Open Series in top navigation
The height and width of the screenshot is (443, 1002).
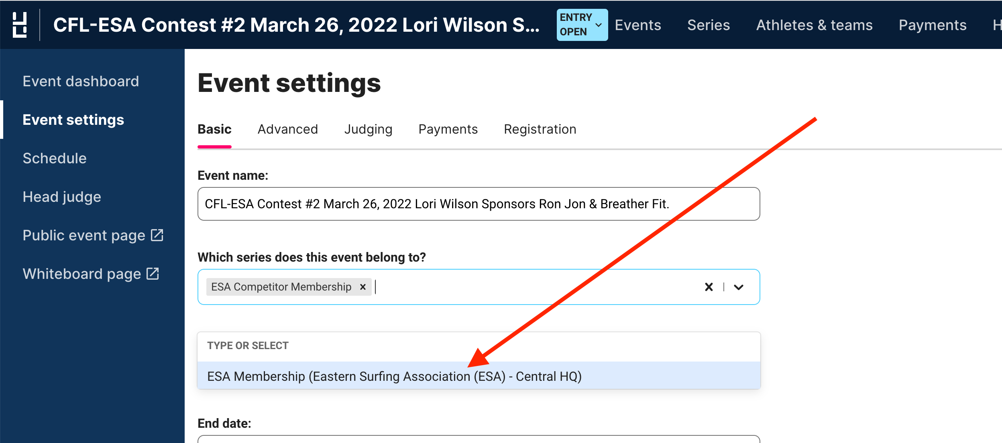(x=709, y=25)
